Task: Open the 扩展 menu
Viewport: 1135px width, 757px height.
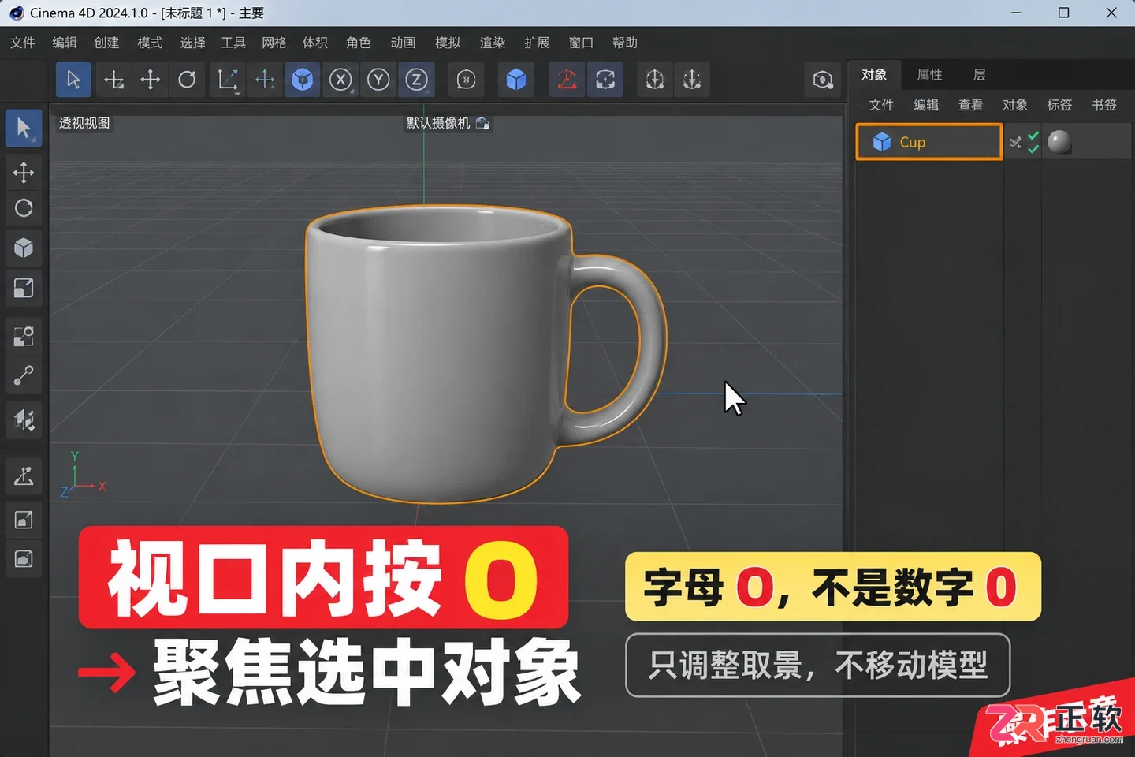Action: [x=537, y=43]
